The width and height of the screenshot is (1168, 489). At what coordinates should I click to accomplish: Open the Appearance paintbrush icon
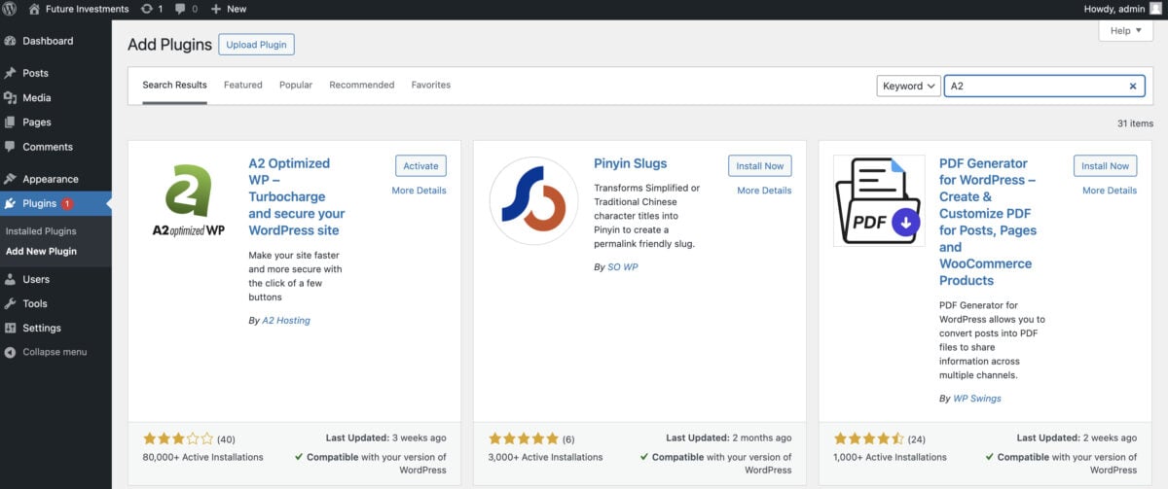click(11, 179)
